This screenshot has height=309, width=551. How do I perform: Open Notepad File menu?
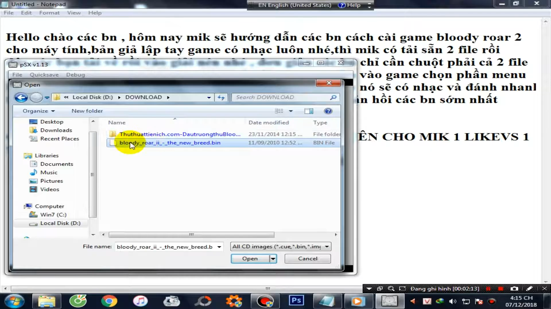(x=9, y=13)
